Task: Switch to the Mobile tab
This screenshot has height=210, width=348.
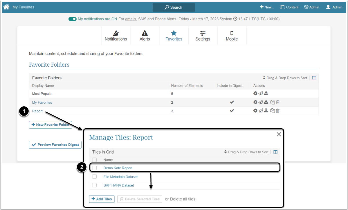Action: 232,36
